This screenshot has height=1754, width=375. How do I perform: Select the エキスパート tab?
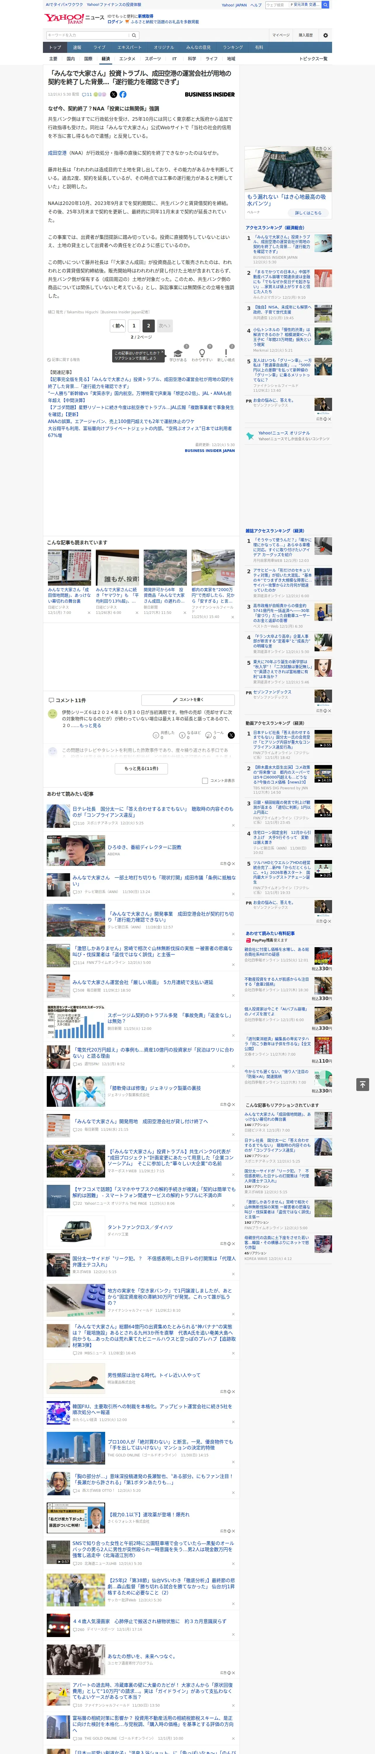[129, 48]
